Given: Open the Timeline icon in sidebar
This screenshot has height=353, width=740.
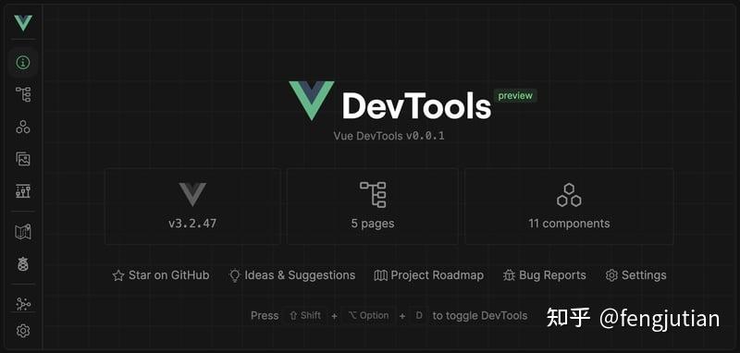Looking at the screenshot, I should pos(22,191).
